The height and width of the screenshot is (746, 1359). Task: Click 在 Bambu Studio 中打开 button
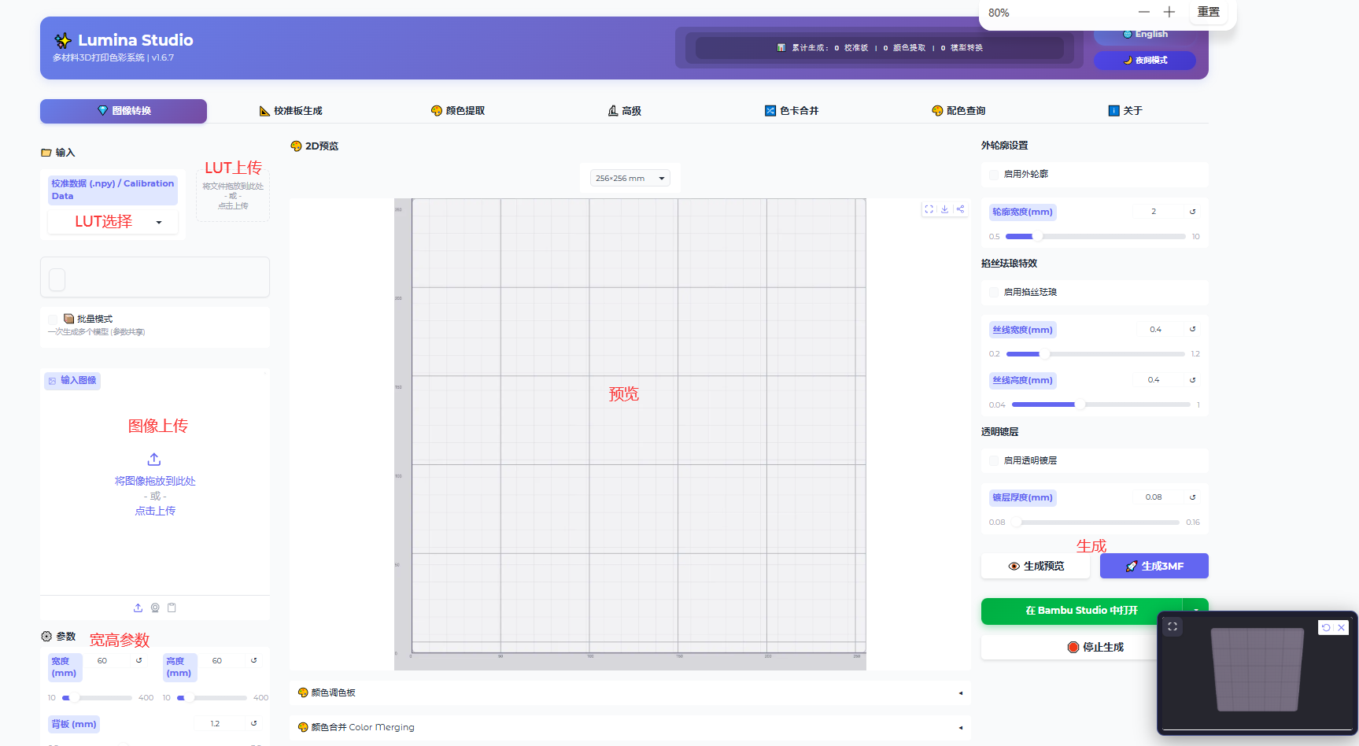coord(1082,611)
